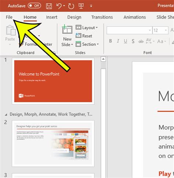Click the Undo arrow icon
The height and width of the screenshot is (178, 174).
(x=59, y=6)
